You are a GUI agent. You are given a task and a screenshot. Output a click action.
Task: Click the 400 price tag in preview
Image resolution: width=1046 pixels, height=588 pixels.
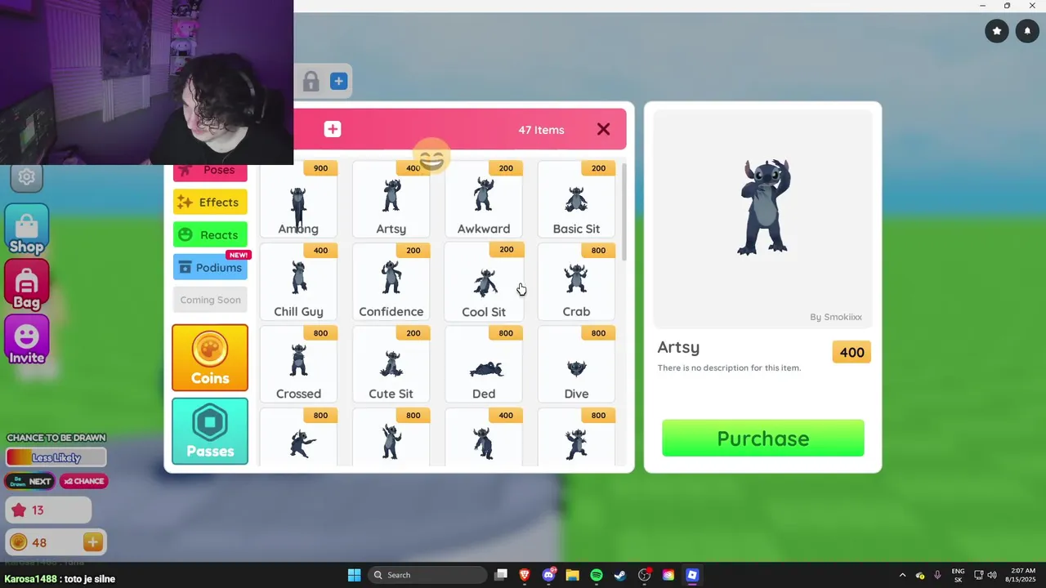(852, 352)
